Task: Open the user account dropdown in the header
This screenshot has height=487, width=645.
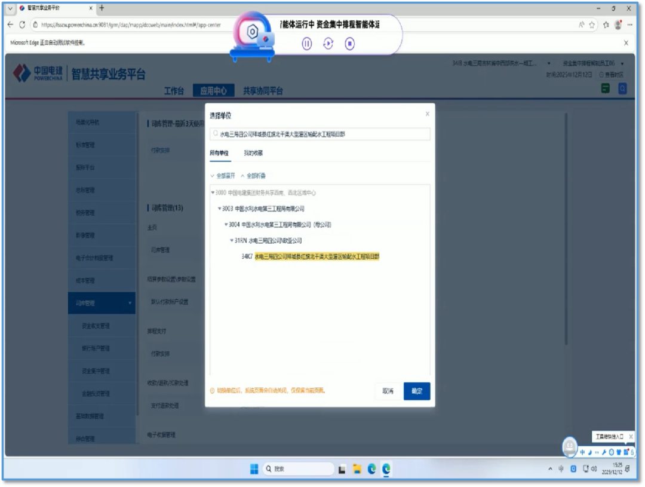Action: (x=622, y=63)
